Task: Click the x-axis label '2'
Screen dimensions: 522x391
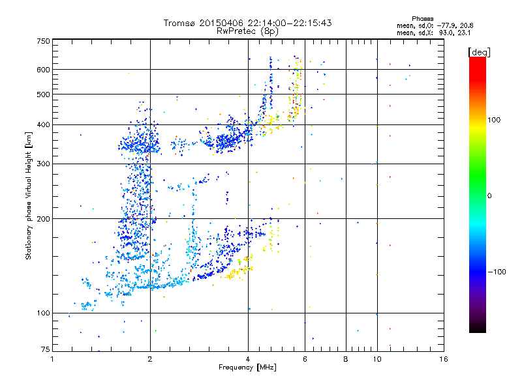Action: (150, 359)
